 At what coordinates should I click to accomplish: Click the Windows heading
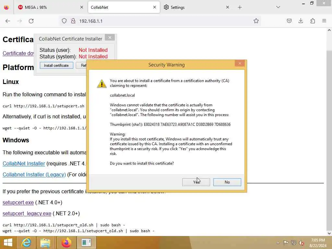coord(16,140)
